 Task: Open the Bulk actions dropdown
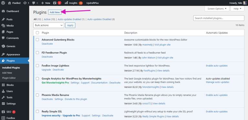pyautogui.click(x=49, y=25)
